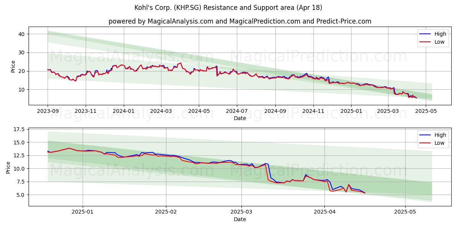
Task: Click the '2025-01' date label on the bottom chart axis
Action: 83,213
